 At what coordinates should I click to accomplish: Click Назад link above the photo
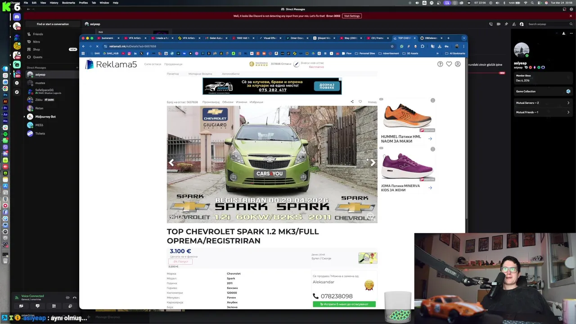tap(372, 102)
